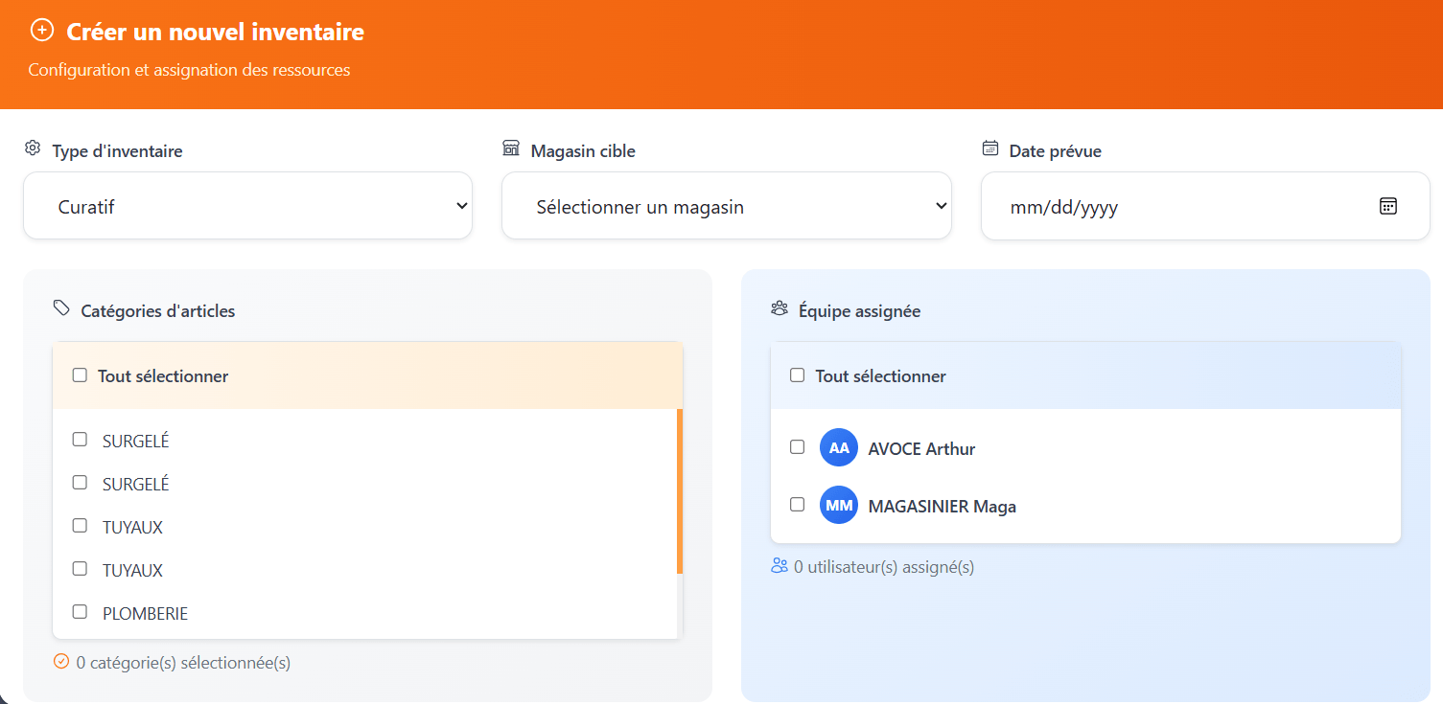Open the date picker calendar icon in date field

[x=1387, y=206]
